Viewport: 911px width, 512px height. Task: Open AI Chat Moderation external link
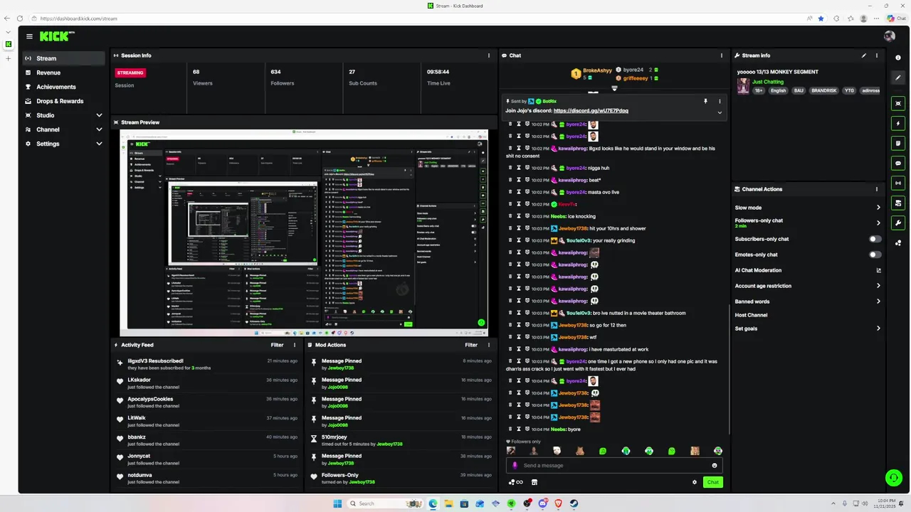pyautogui.click(x=878, y=270)
